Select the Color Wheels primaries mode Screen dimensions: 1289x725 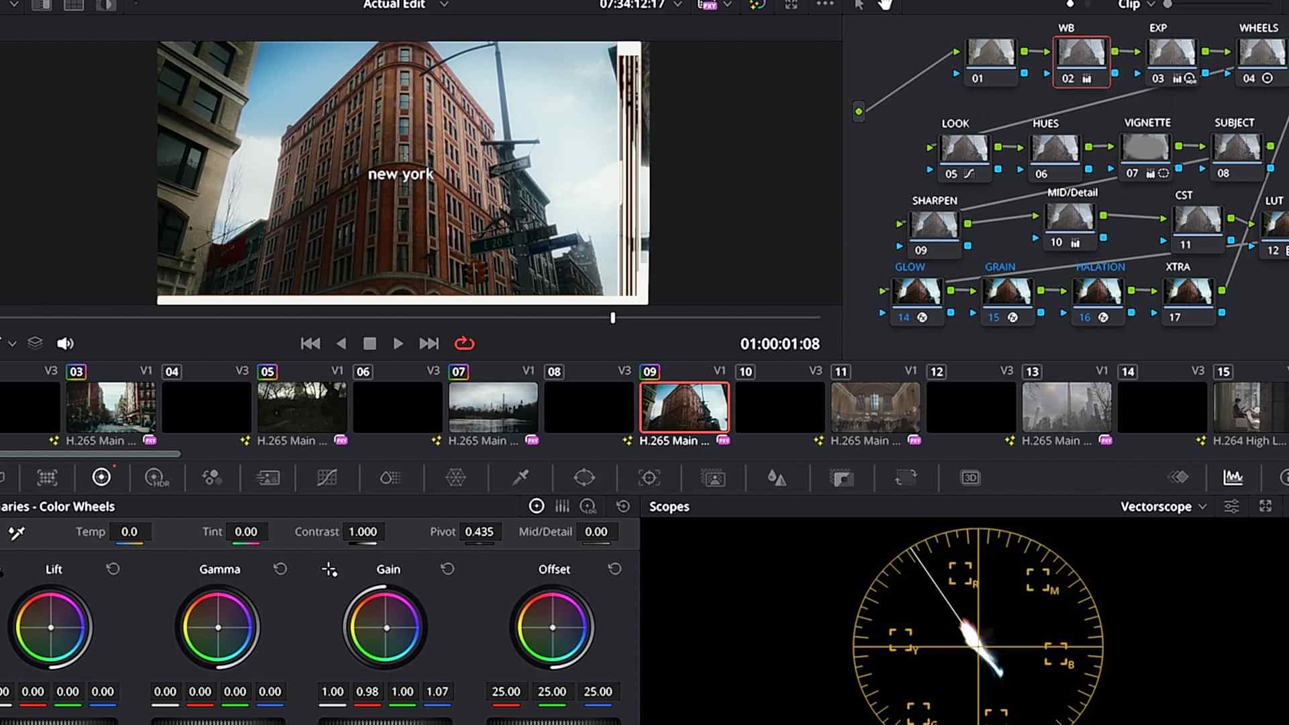coord(536,506)
